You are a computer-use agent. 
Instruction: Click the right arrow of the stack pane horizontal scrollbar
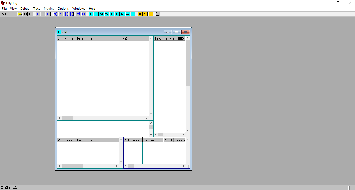tap(183, 166)
